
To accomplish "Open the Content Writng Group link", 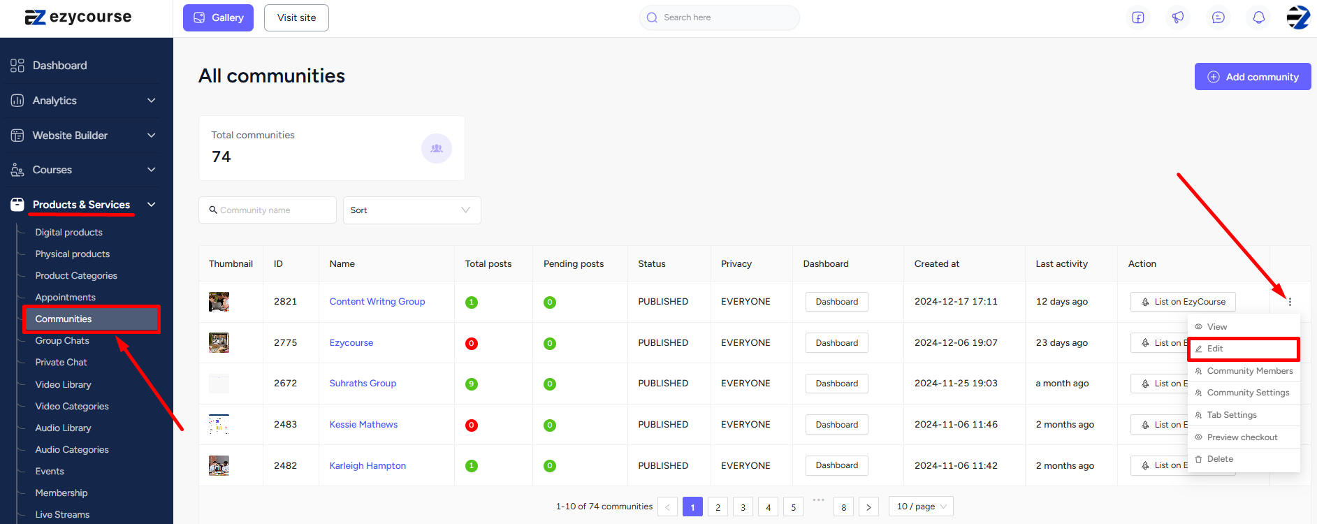I will tap(377, 302).
